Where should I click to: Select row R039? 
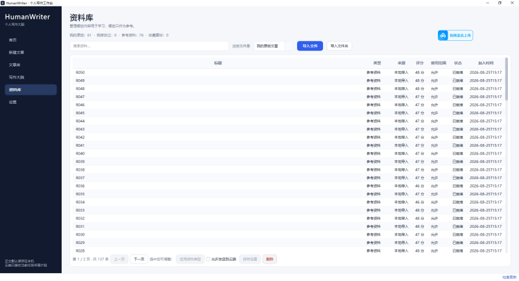pos(289,162)
